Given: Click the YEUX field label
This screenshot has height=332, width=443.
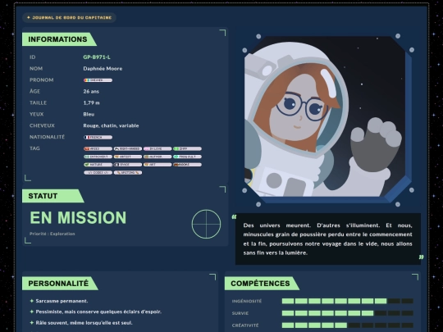Looking at the screenshot, I should pos(36,114).
